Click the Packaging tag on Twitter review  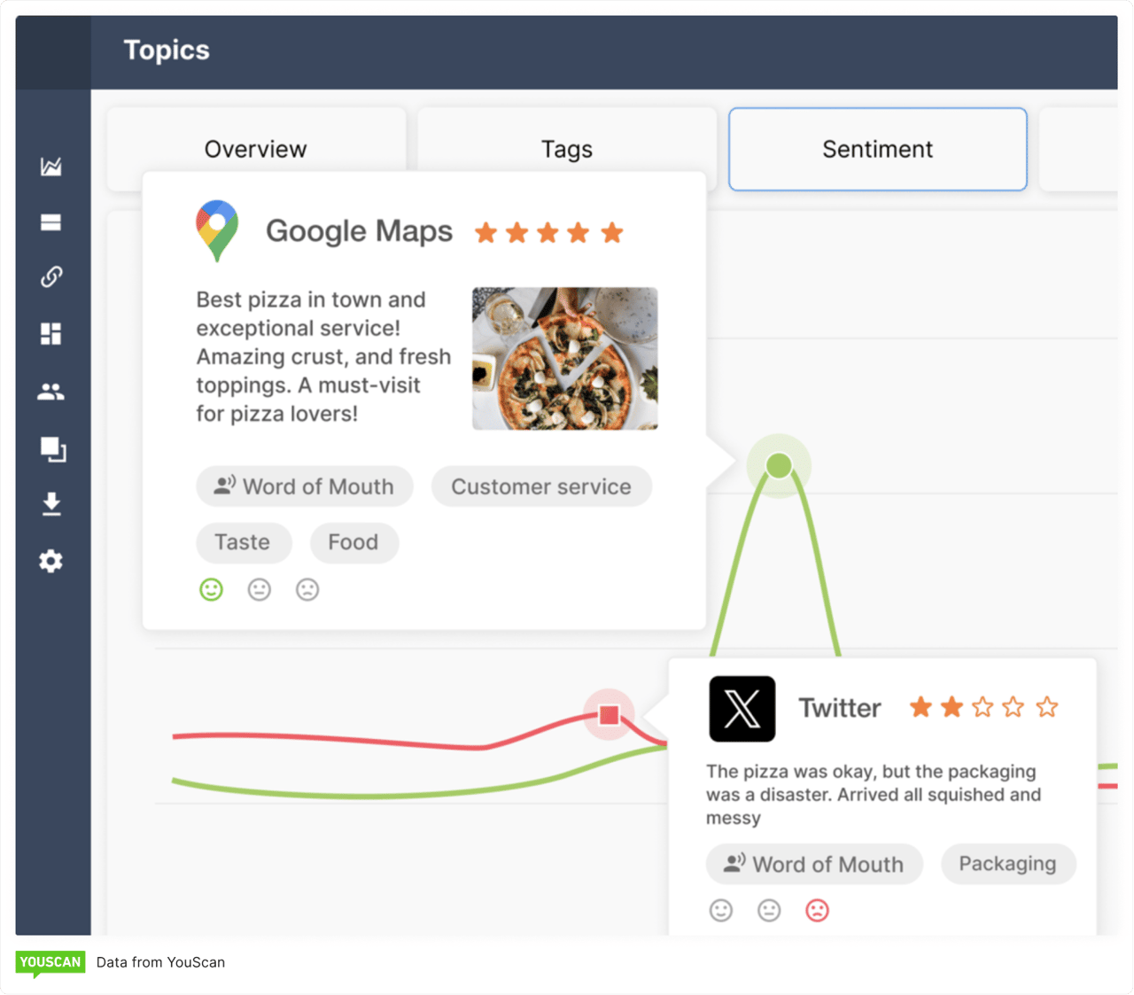(1007, 864)
